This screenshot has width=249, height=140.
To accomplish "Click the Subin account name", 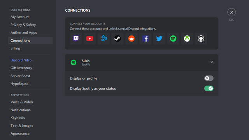I will (x=86, y=61).
